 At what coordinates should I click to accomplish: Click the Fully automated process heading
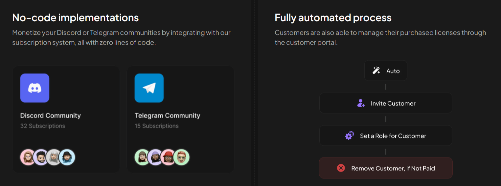[x=333, y=18]
